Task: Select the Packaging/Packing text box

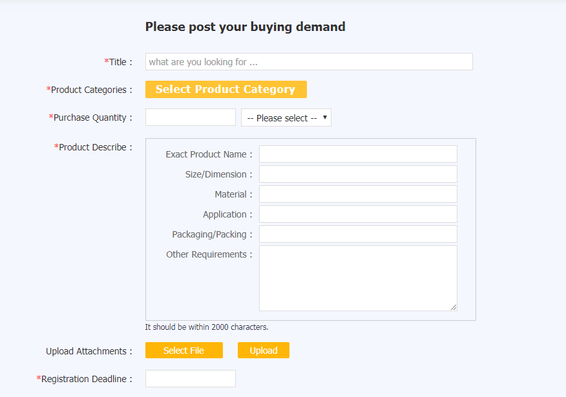Action: tap(358, 234)
